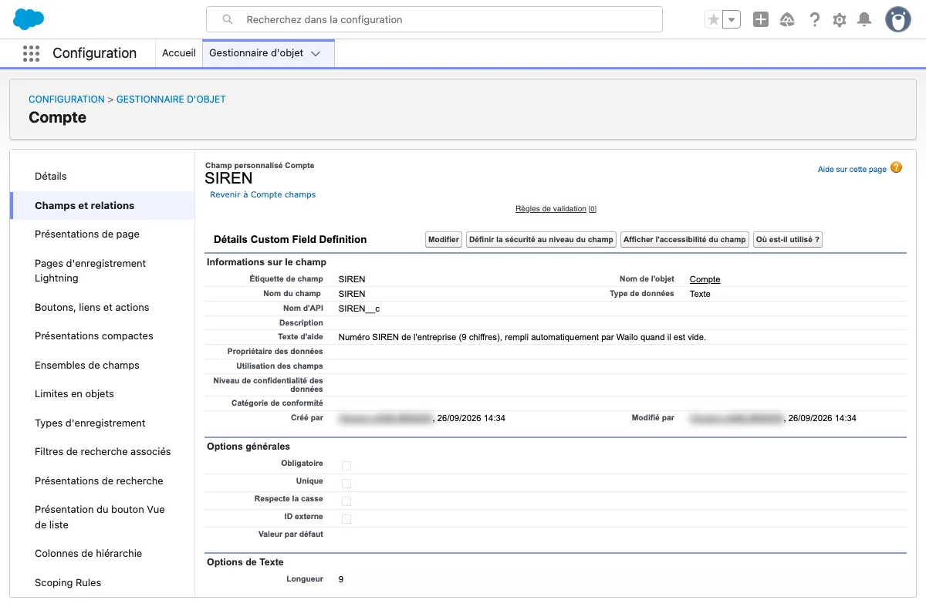
Task: Select Champs et relations in the sidebar
Action: point(102,205)
